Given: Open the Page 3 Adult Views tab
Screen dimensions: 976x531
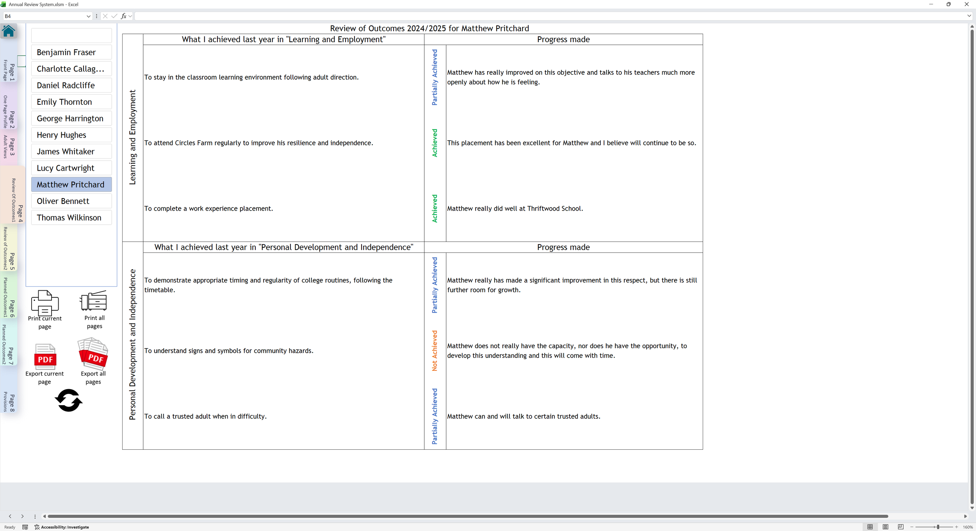Looking at the screenshot, I should [x=9, y=147].
